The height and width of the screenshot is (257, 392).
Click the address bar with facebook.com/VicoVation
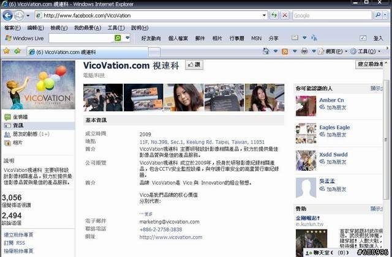pos(151,15)
